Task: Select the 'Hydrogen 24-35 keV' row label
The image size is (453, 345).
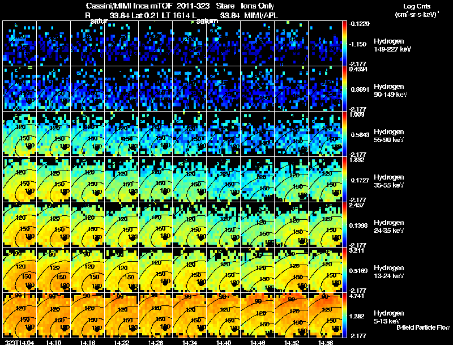Action: pyautogui.click(x=389, y=227)
